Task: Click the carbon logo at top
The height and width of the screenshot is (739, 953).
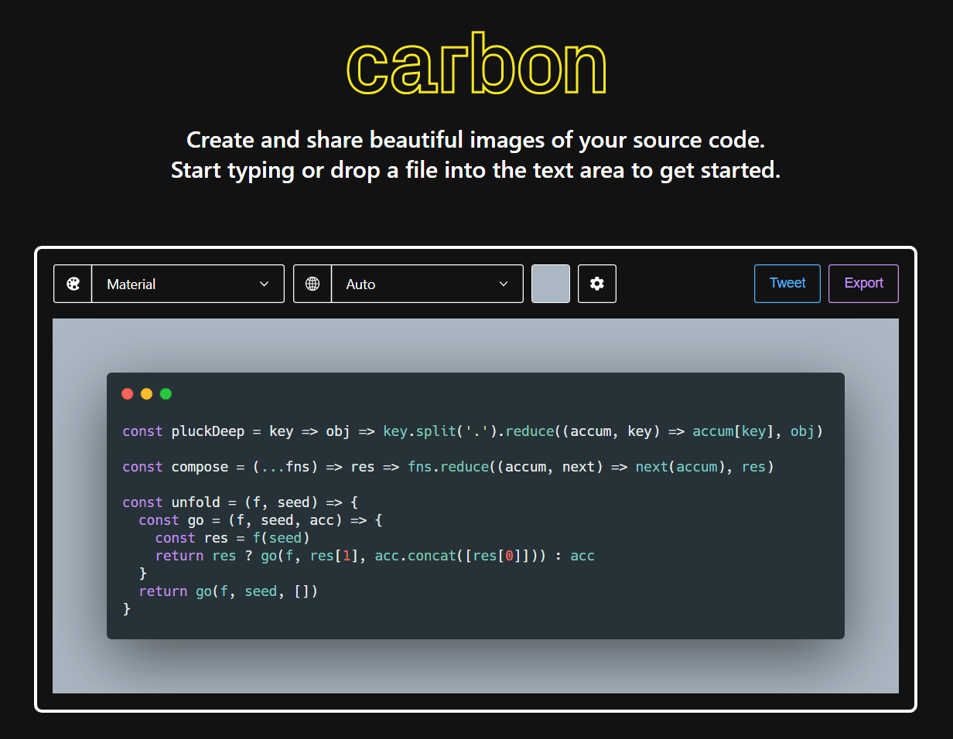Action: [x=476, y=63]
